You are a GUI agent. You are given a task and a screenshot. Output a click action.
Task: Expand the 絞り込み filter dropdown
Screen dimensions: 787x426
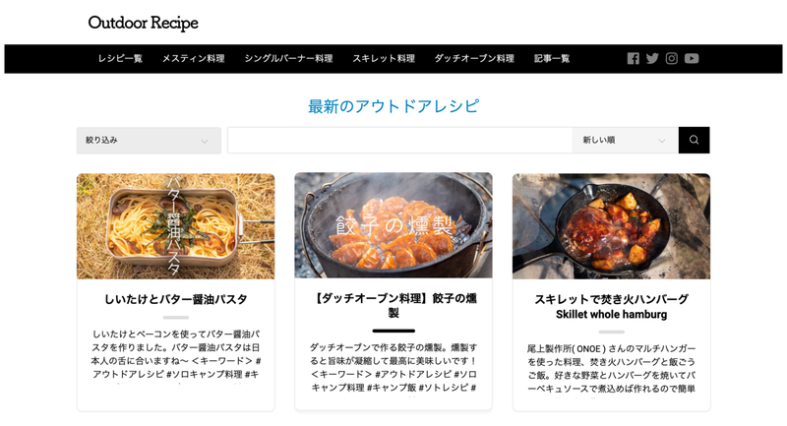pyautogui.click(x=149, y=141)
